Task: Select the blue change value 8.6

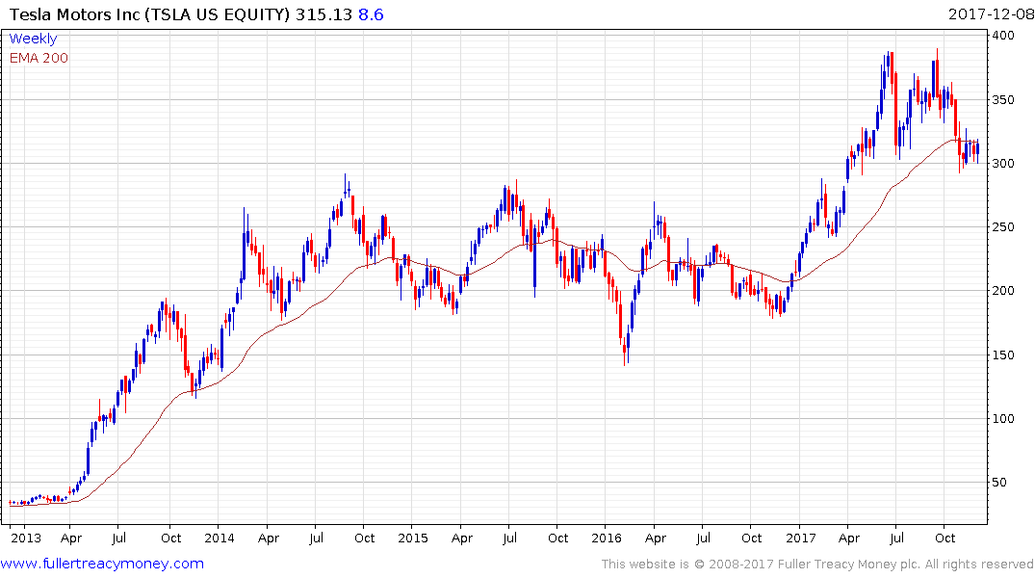Action: click(x=371, y=14)
